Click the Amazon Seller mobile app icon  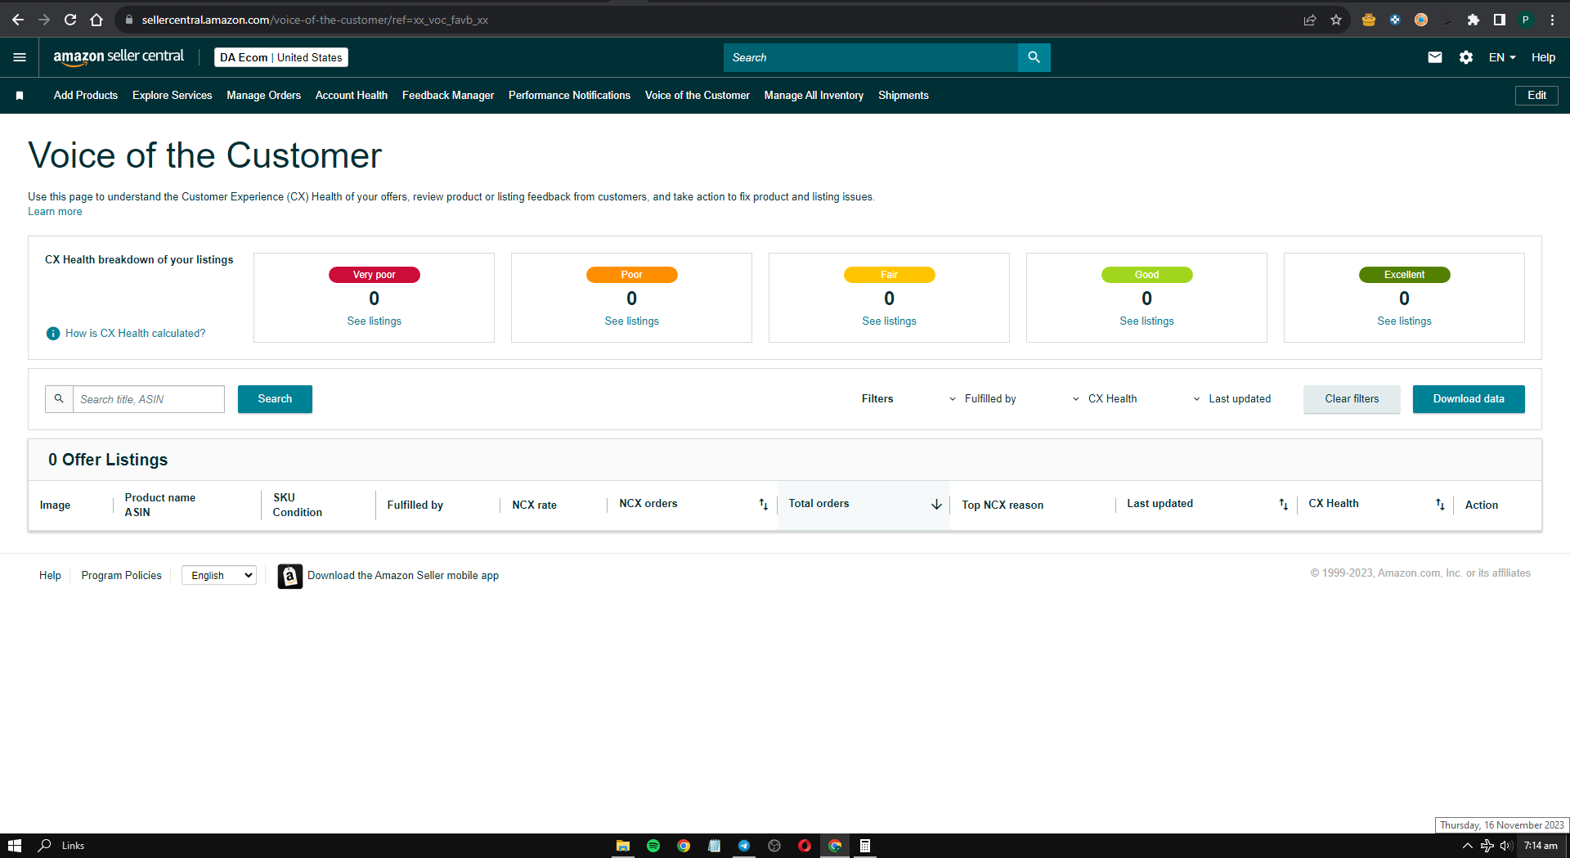tap(289, 576)
